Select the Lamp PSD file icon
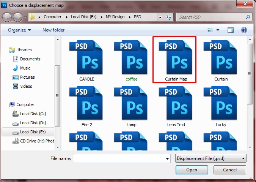Image resolution: width=256 pixels, height=182 pixels. 131,103
